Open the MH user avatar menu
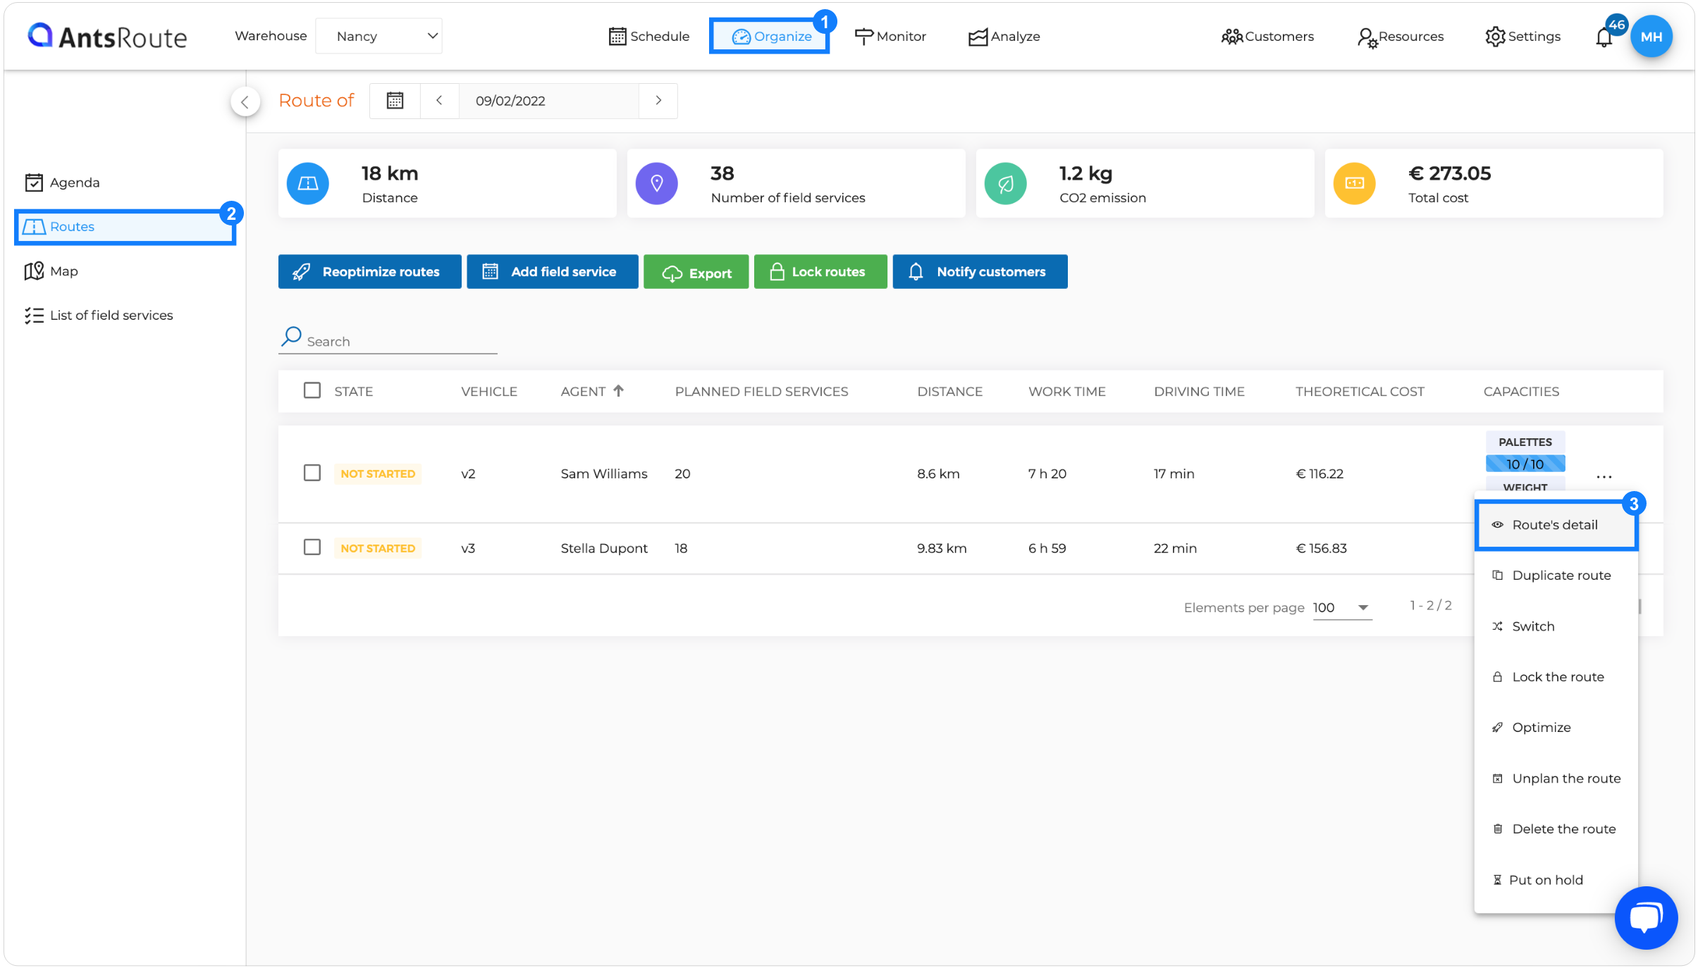1698x968 pixels. pos(1651,37)
